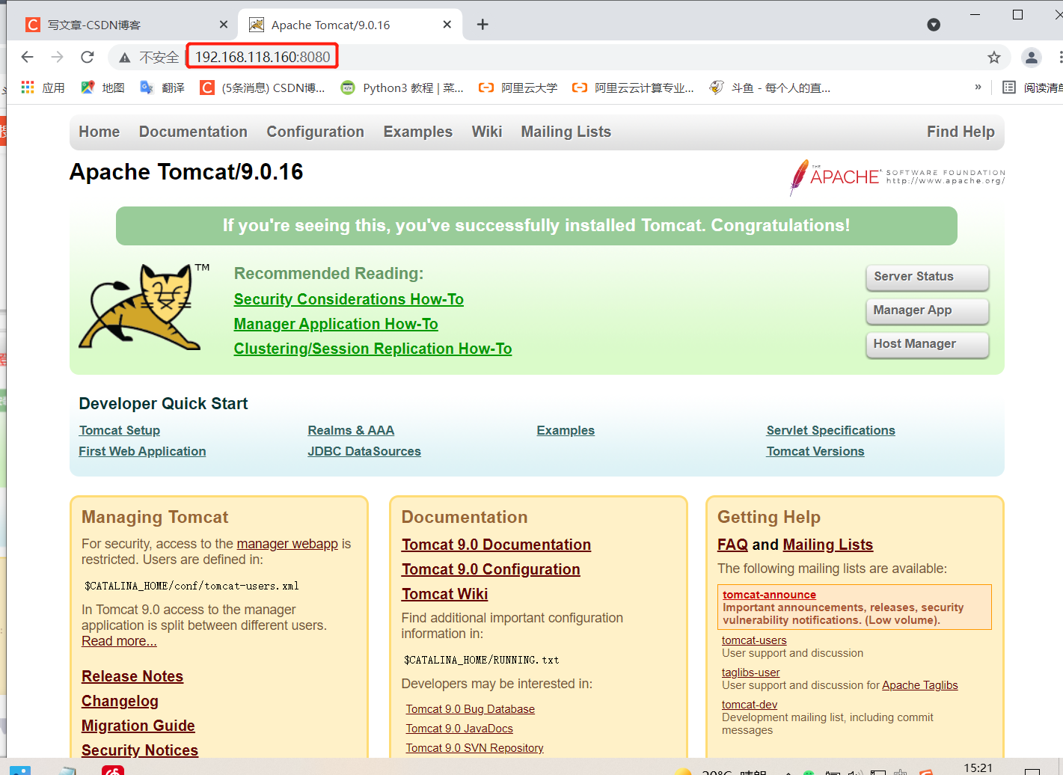Click the Manager App button

coord(927,310)
